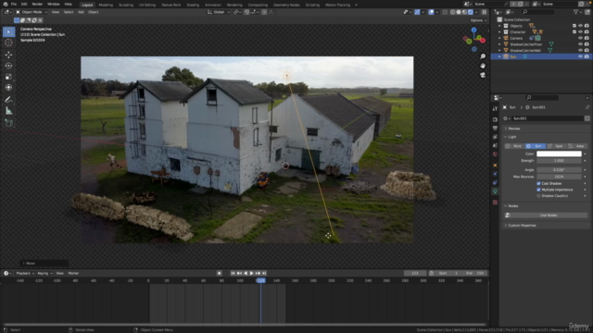This screenshot has height=333, width=593.
Task: Activate the Move tool
Action: pos(8,55)
